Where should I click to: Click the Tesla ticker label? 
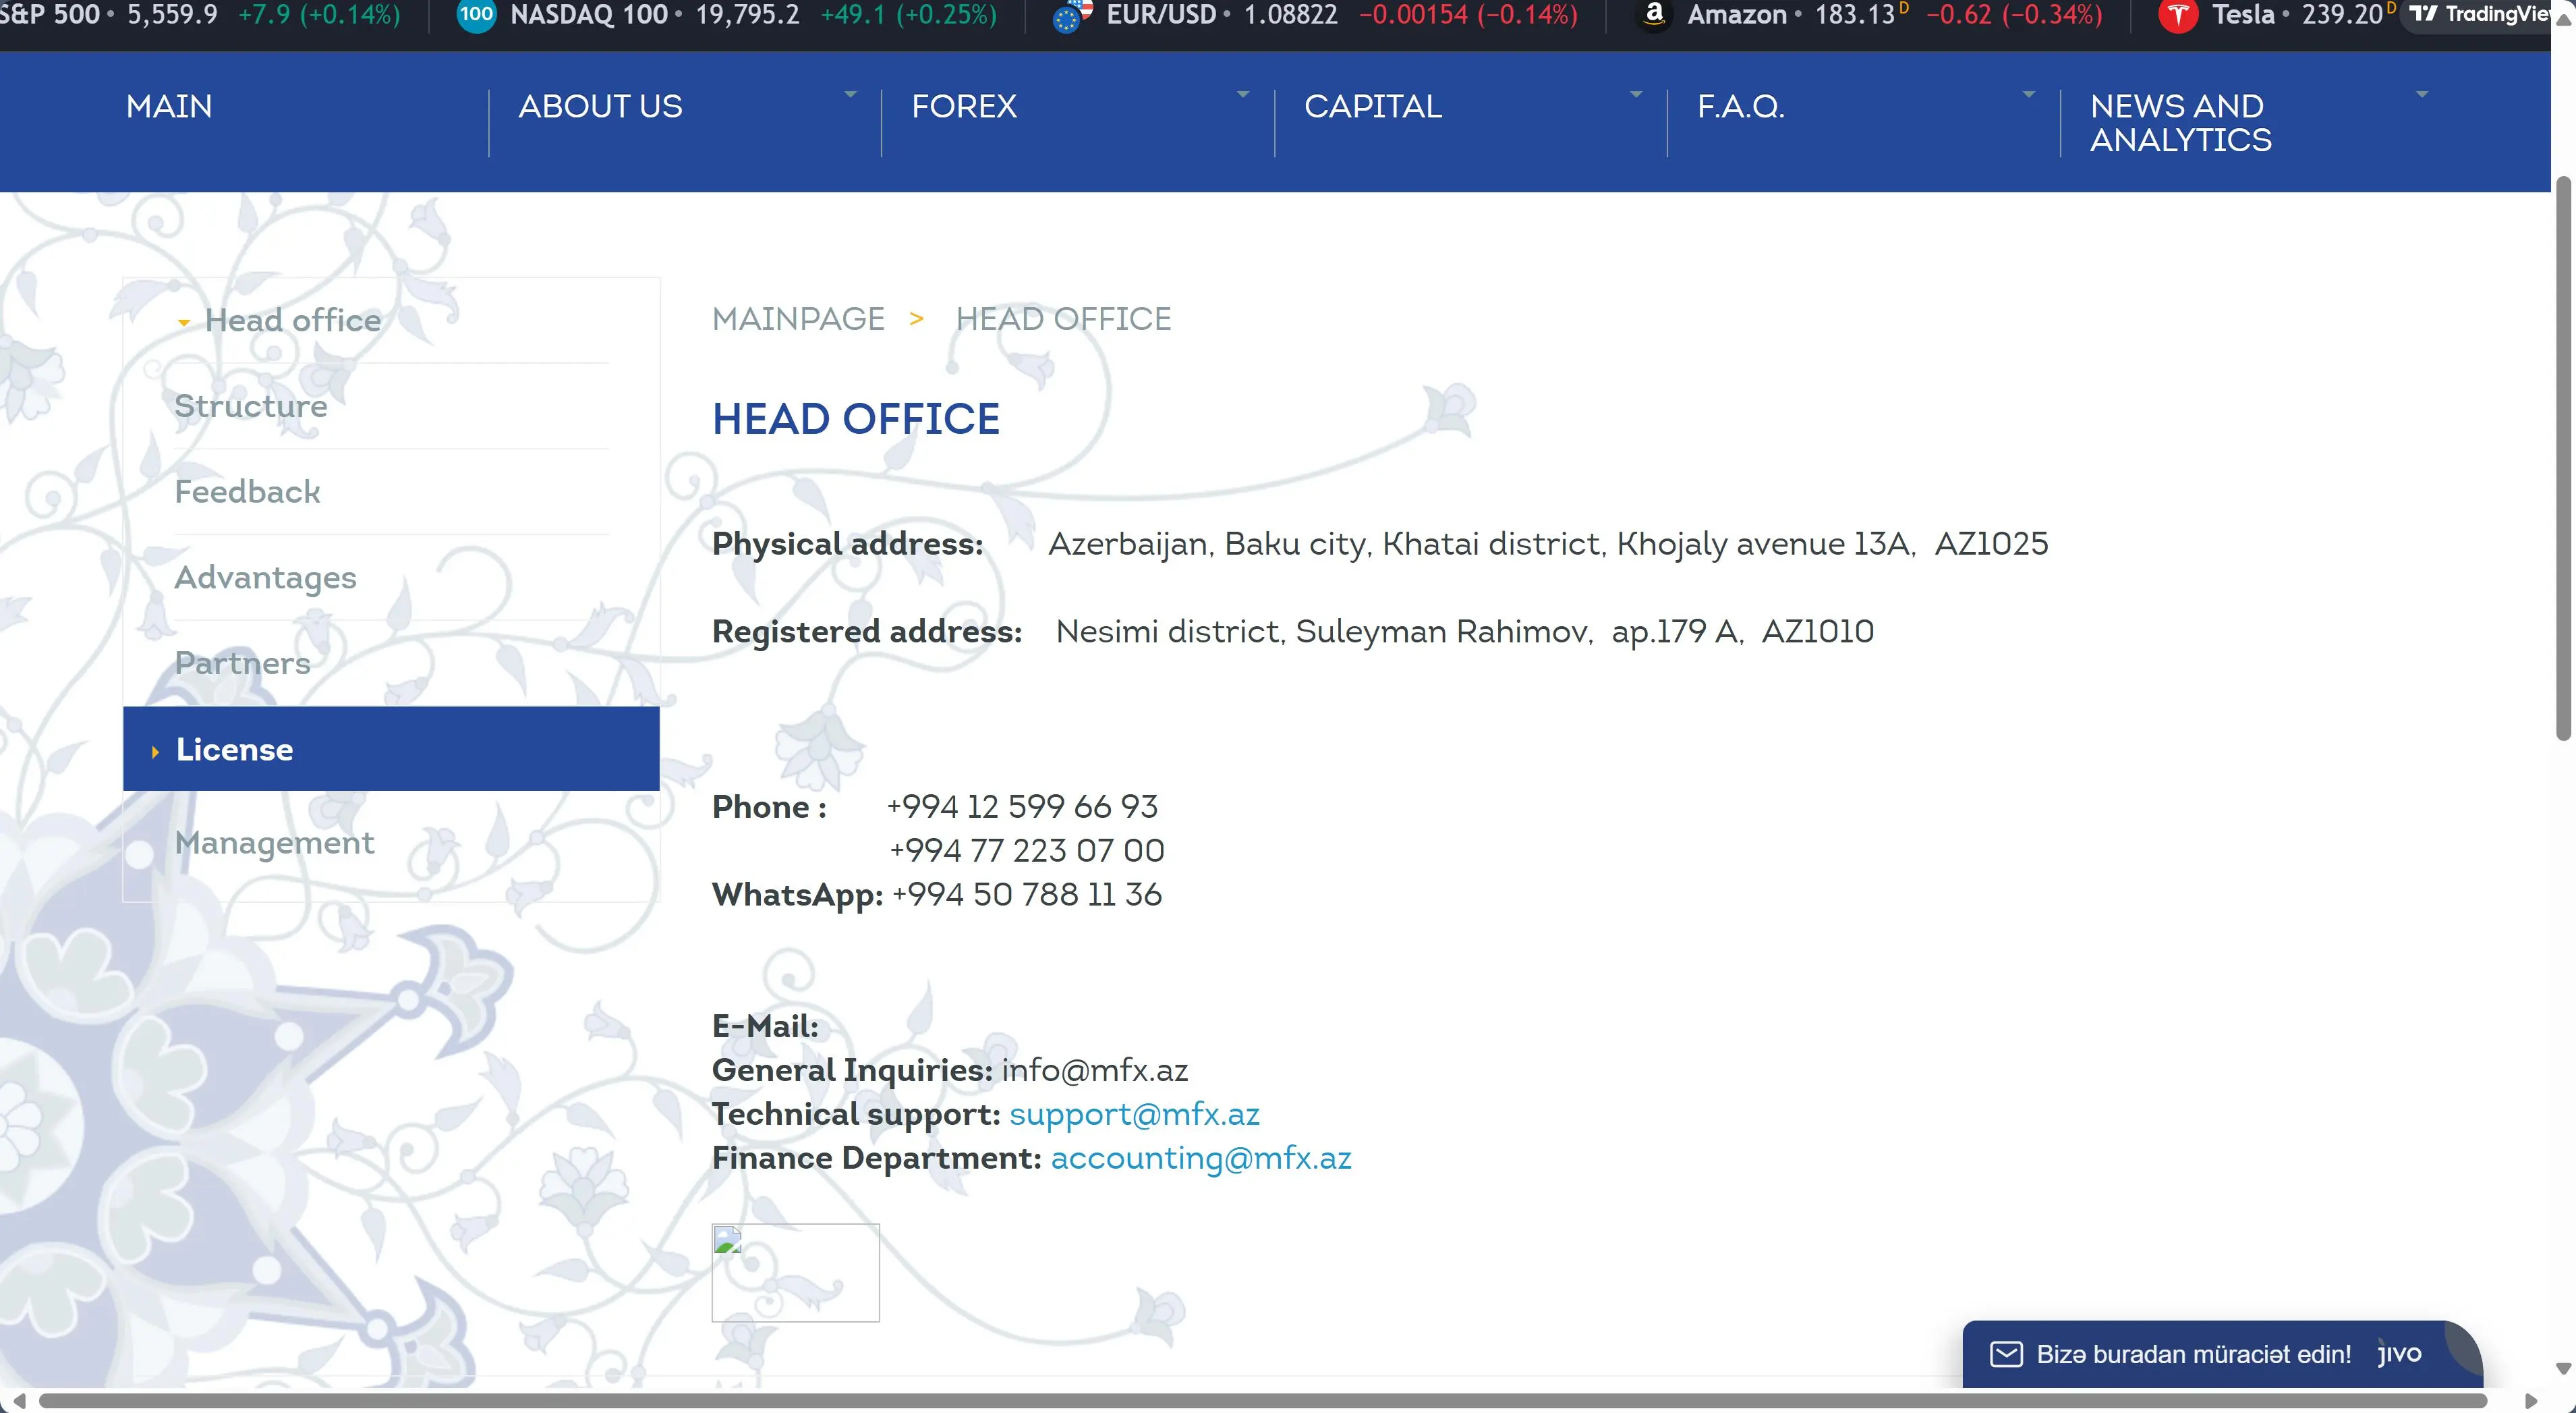coord(2243,15)
